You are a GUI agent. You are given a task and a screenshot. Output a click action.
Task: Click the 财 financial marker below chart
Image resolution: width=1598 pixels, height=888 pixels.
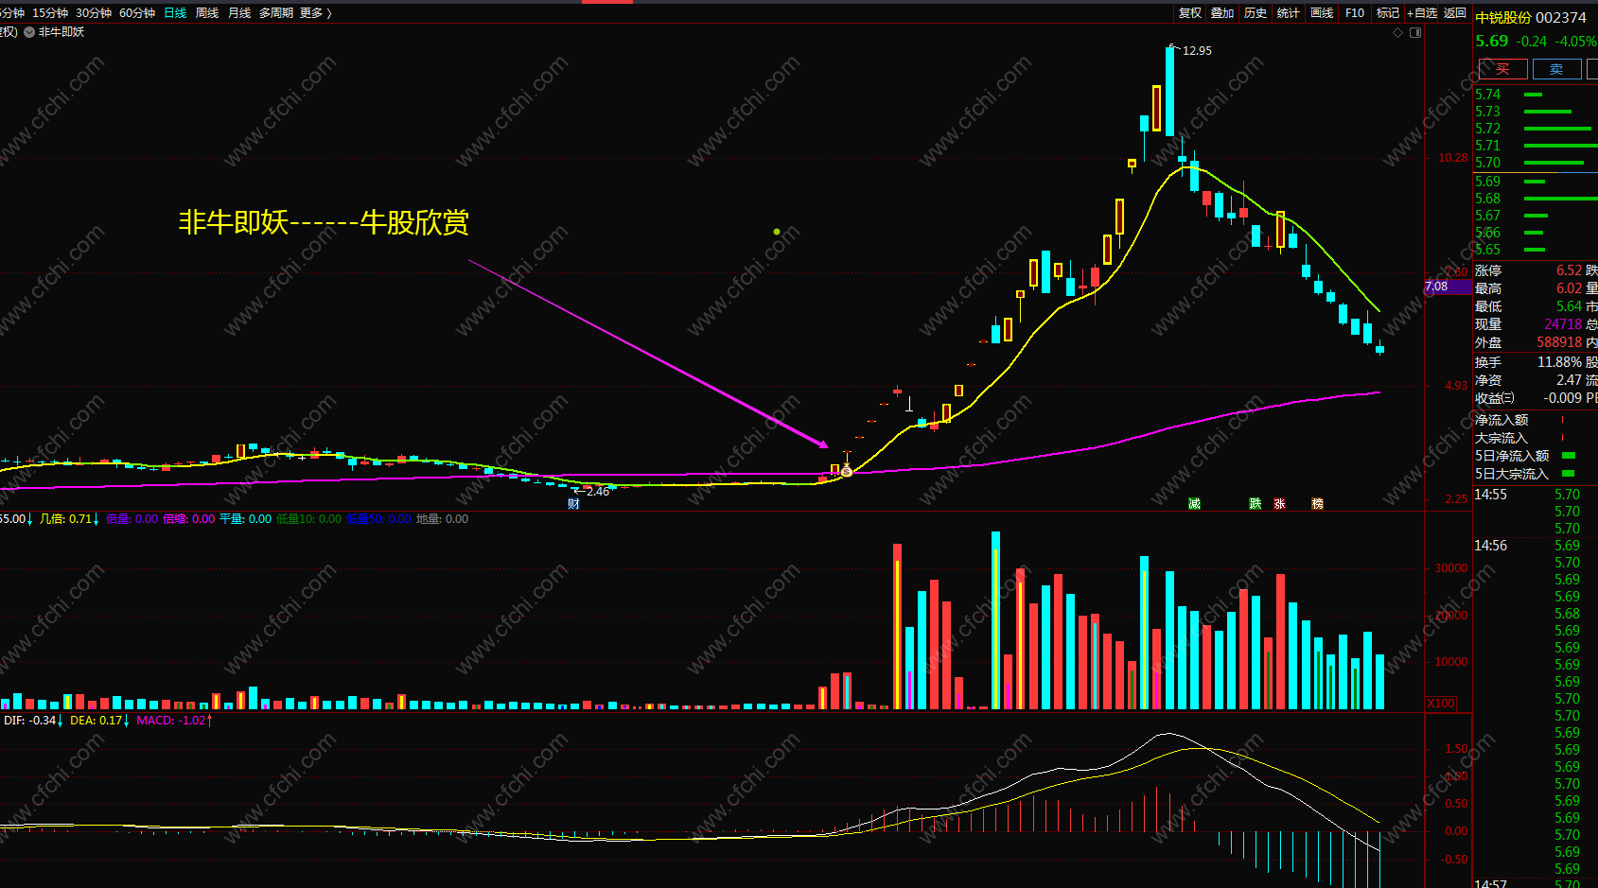(573, 504)
